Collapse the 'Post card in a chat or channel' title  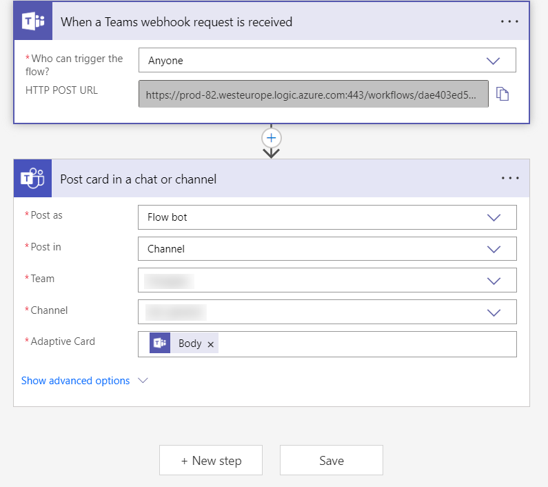tap(139, 179)
